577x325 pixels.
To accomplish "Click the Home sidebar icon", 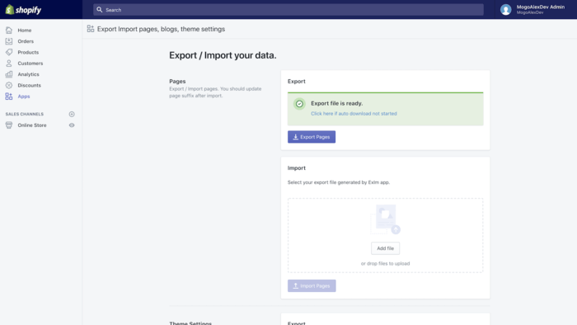I will tap(9, 31).
